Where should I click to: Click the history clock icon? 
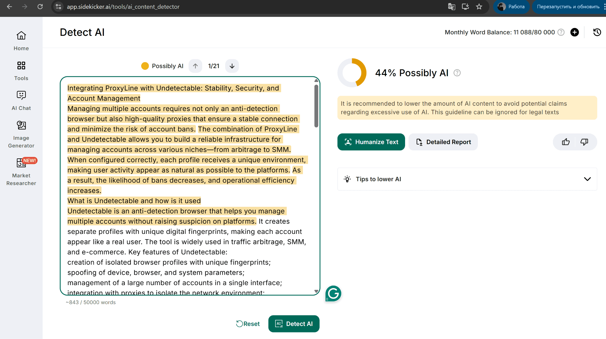597,32
